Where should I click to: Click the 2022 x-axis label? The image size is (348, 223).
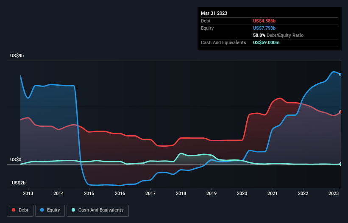pos(303,193)
